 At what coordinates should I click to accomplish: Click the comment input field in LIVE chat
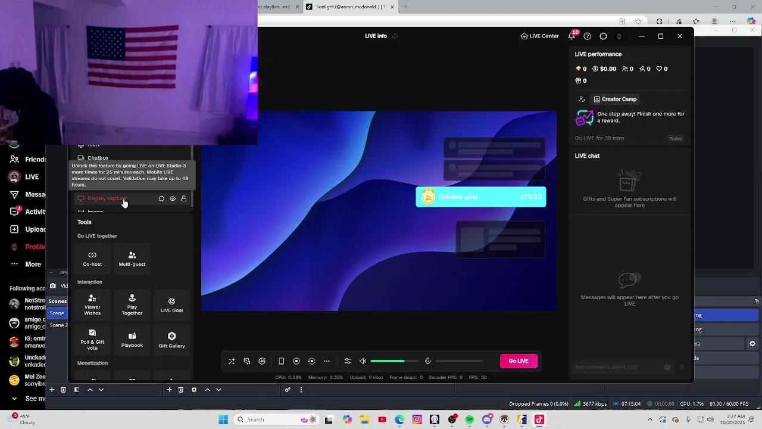[x=617, y=368]
